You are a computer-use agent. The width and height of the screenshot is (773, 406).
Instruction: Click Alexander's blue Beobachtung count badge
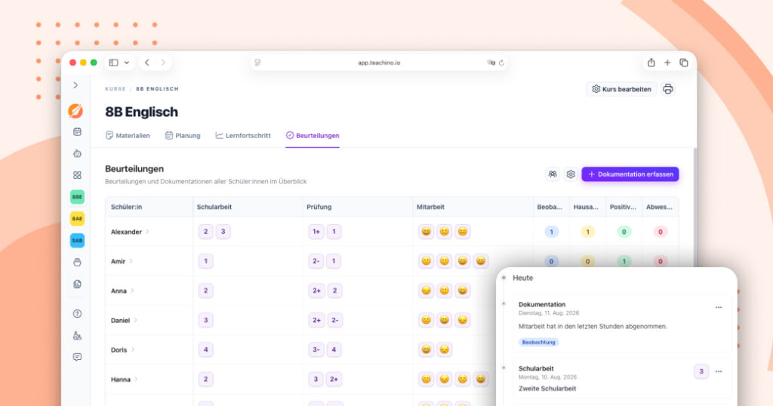551,232
